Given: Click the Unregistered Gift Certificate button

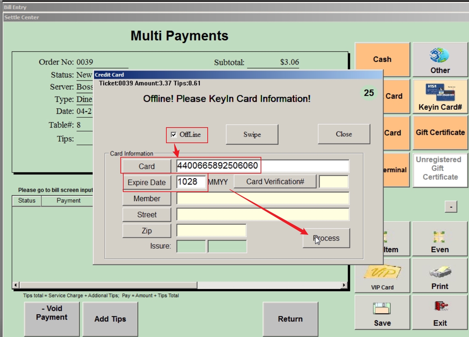Looking at the screenshot, I should pos(440,169).
